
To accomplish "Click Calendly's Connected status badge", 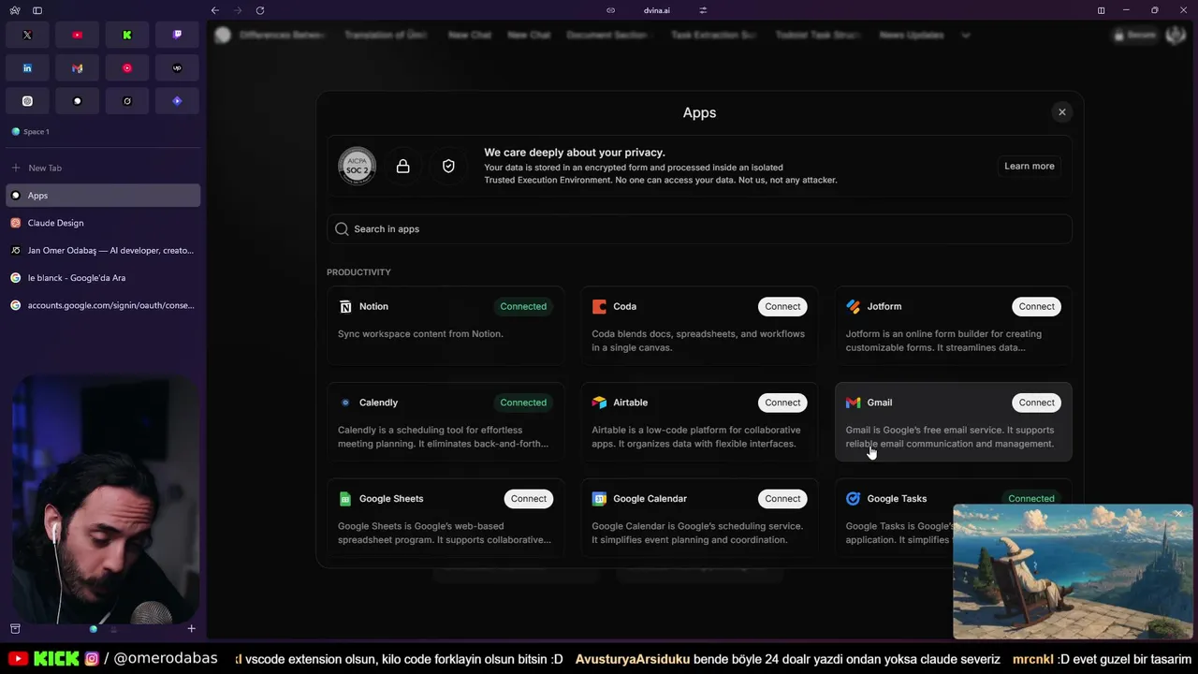I will click(x=523, y=403).
